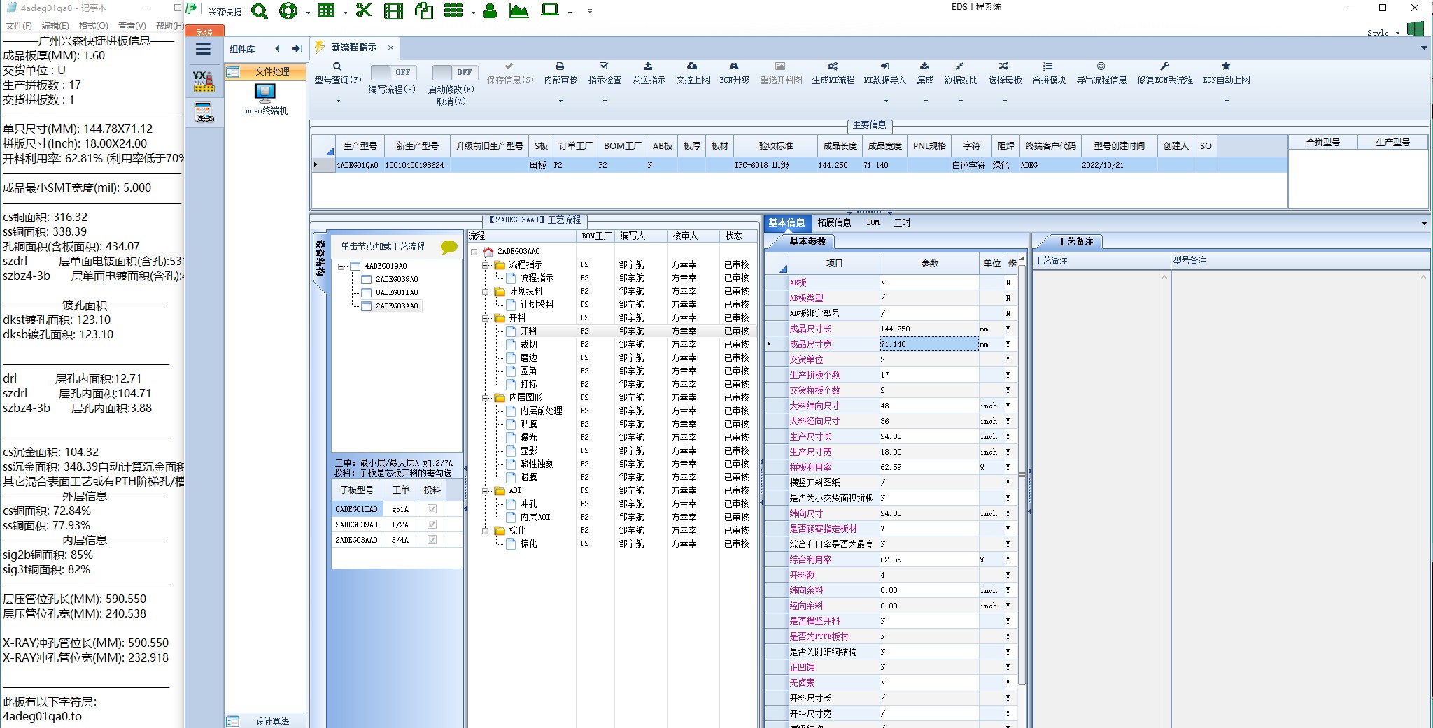Click the 修复ECN丢流程 wrench icon
This screenshot has width=1433, height=728.
tap(1164, 66)
